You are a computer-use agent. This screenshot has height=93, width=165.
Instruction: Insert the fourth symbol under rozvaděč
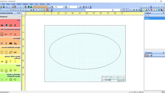[x=15, y=43]
